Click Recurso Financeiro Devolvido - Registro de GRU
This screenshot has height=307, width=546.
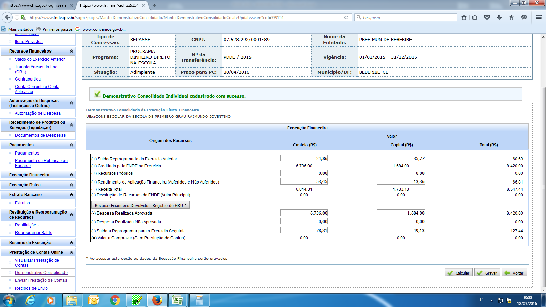point(140,205)
